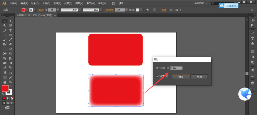The height and width of the screenshot is (115, 257).
Task: Expand the 基本功能 workspace dropdown
Action: point(206,3)
